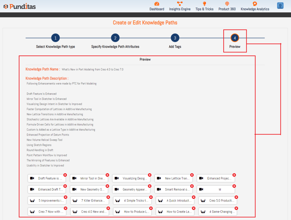Select step 4 Preview circle
The height and width of the screenshot is (220, 291).
point(235,38)
